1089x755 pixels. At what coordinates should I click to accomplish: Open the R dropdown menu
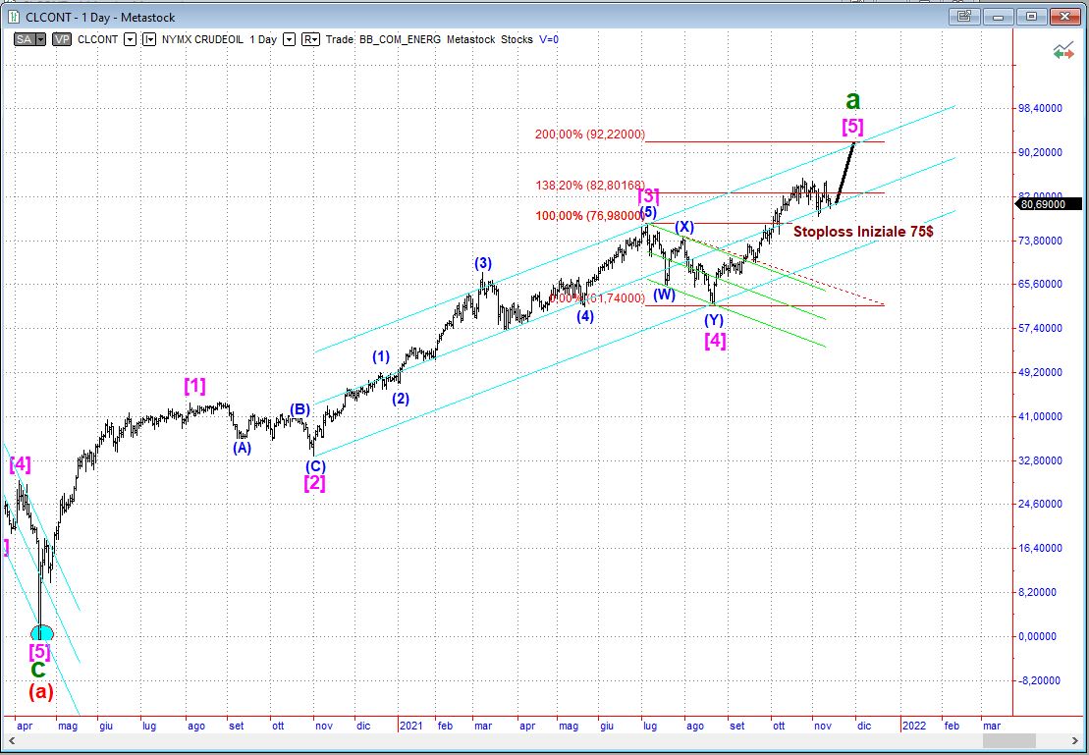pyautogui.click(x=310, y=39)
